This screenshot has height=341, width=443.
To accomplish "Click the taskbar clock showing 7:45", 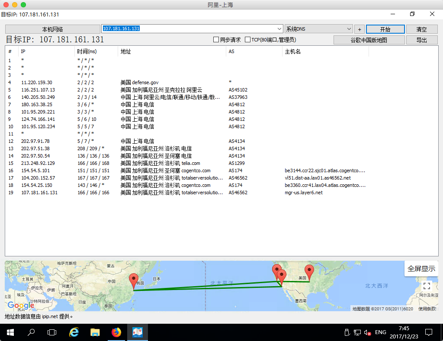I will click(404, 332).
